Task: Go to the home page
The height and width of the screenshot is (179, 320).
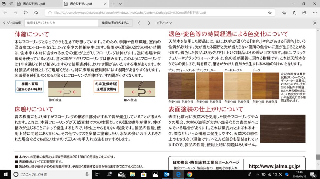Action: [36, 13]
